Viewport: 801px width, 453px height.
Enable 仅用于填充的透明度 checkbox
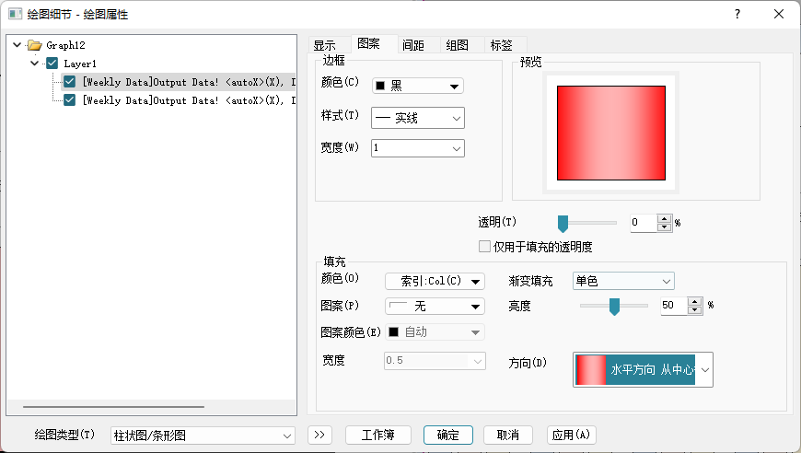click(x=484, y=247)
